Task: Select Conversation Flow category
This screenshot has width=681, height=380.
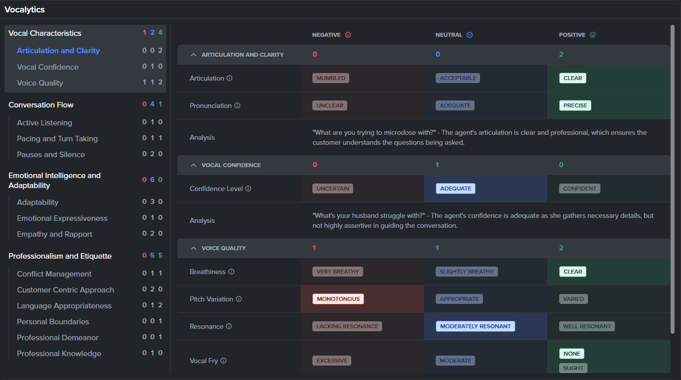Action: [x=41, y=105]
